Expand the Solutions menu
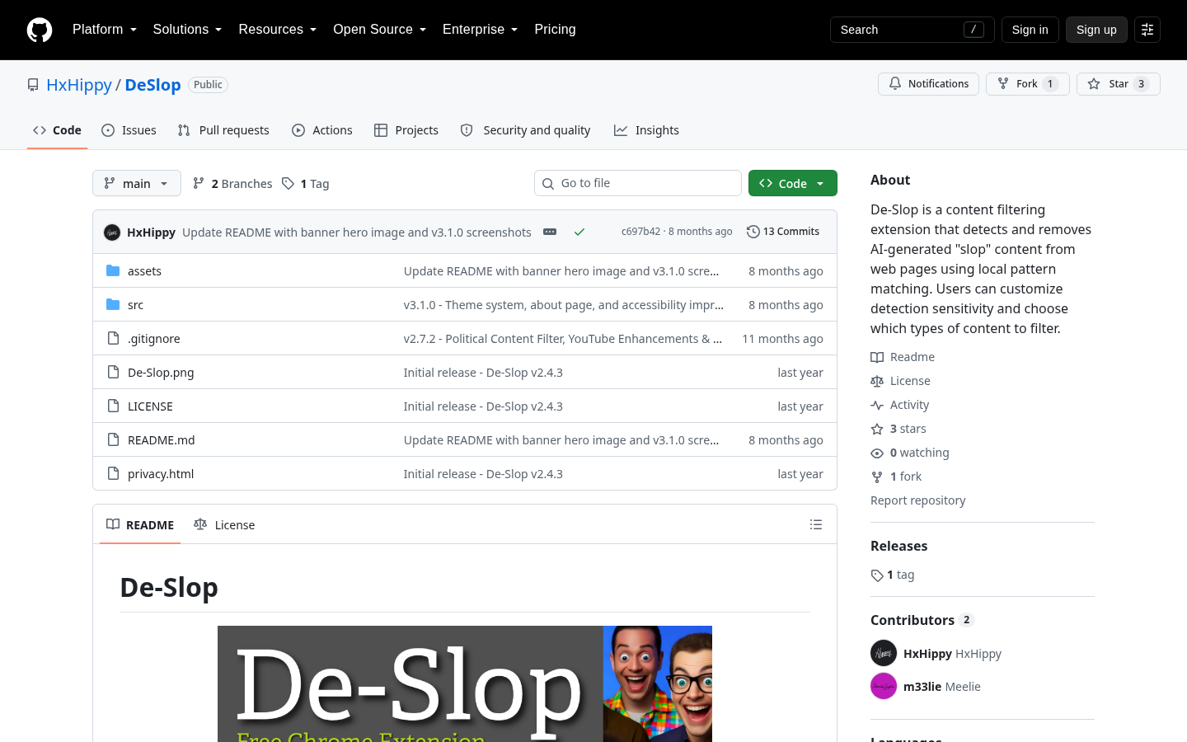This screenshot has width=1187, height=742. click(x=188, y=30)
